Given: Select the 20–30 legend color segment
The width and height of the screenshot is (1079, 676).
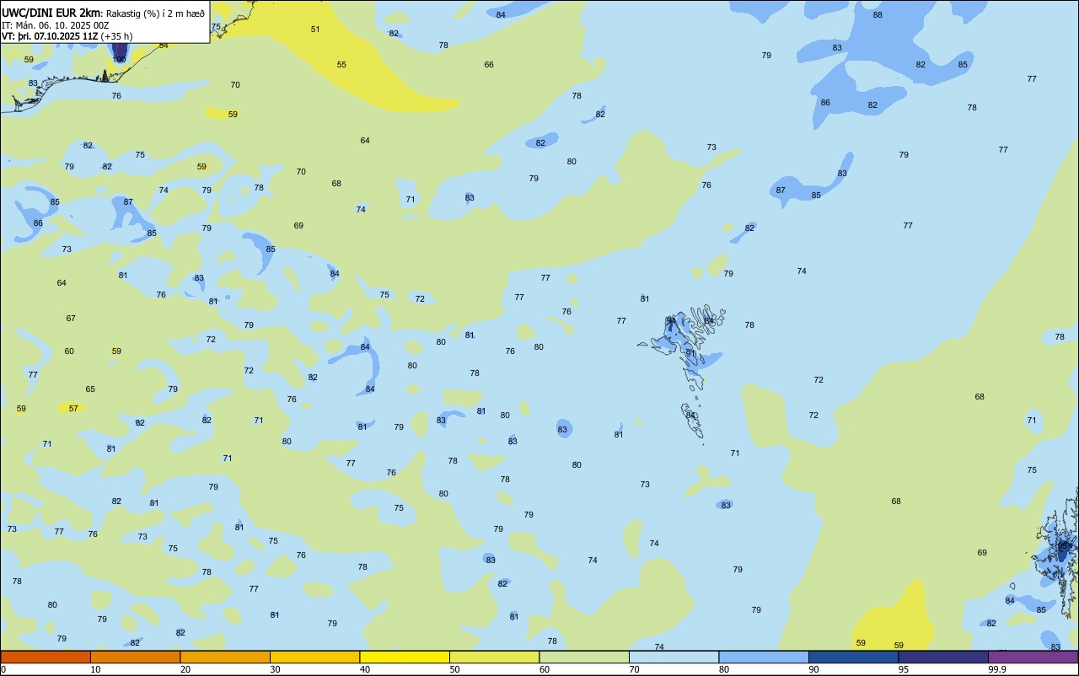Looking at the screenshot, I should pos(225,657).
